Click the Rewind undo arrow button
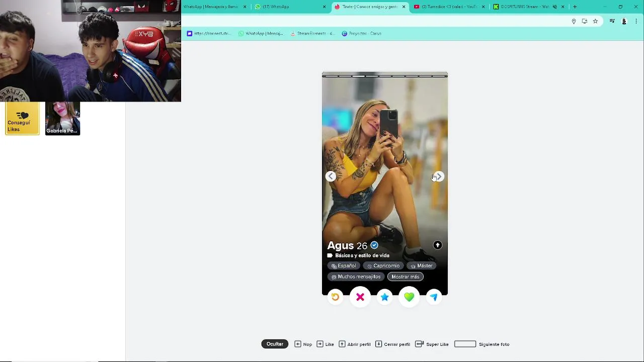 [335, 297]
